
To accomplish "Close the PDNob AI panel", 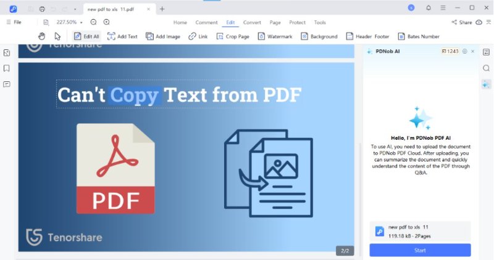I will click(473, 52).
